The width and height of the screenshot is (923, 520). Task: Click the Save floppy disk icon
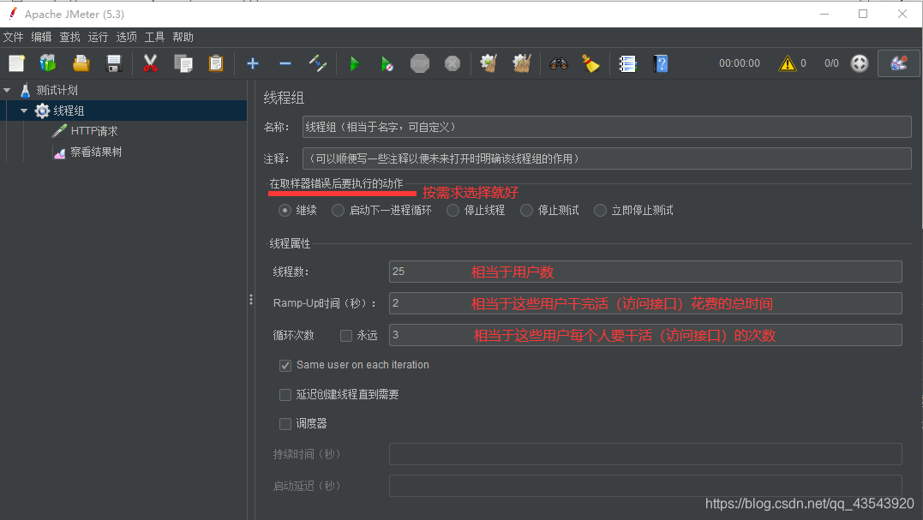coord(114,63)
